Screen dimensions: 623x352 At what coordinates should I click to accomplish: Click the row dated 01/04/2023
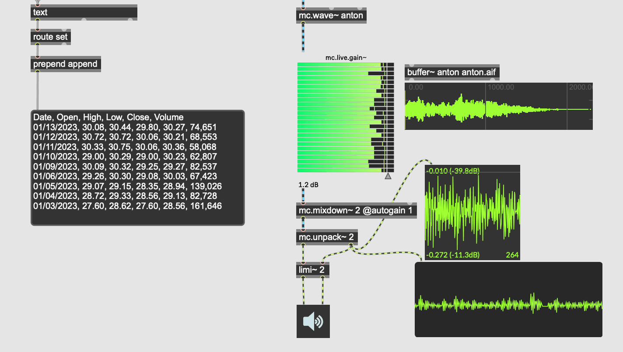[125, 196]
